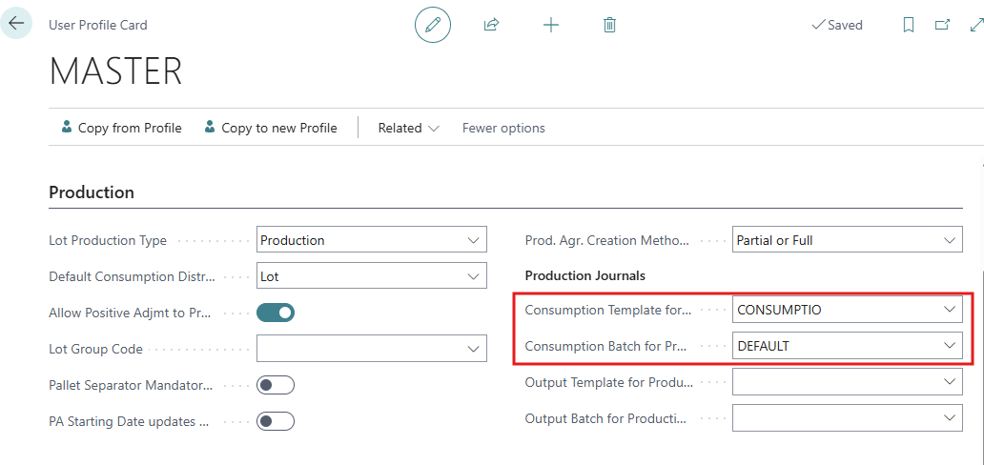Click the bookmark icon
Screen dimensions: 984x465
click(x=908, y=25)
